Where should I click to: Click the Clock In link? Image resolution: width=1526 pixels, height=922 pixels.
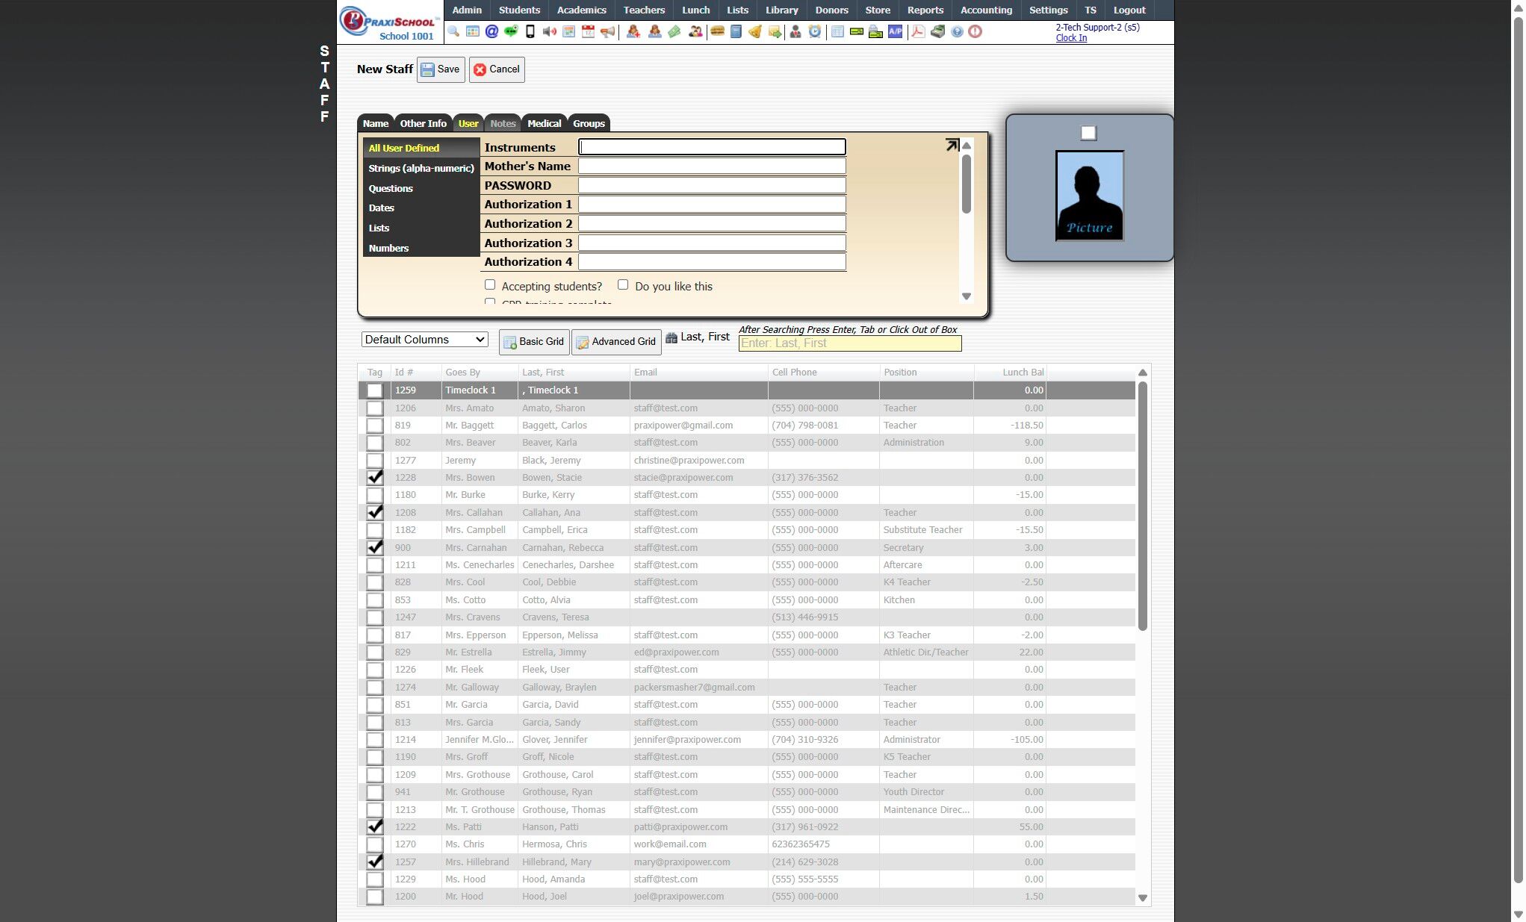pyautogui.click(x=1070, y=38)
